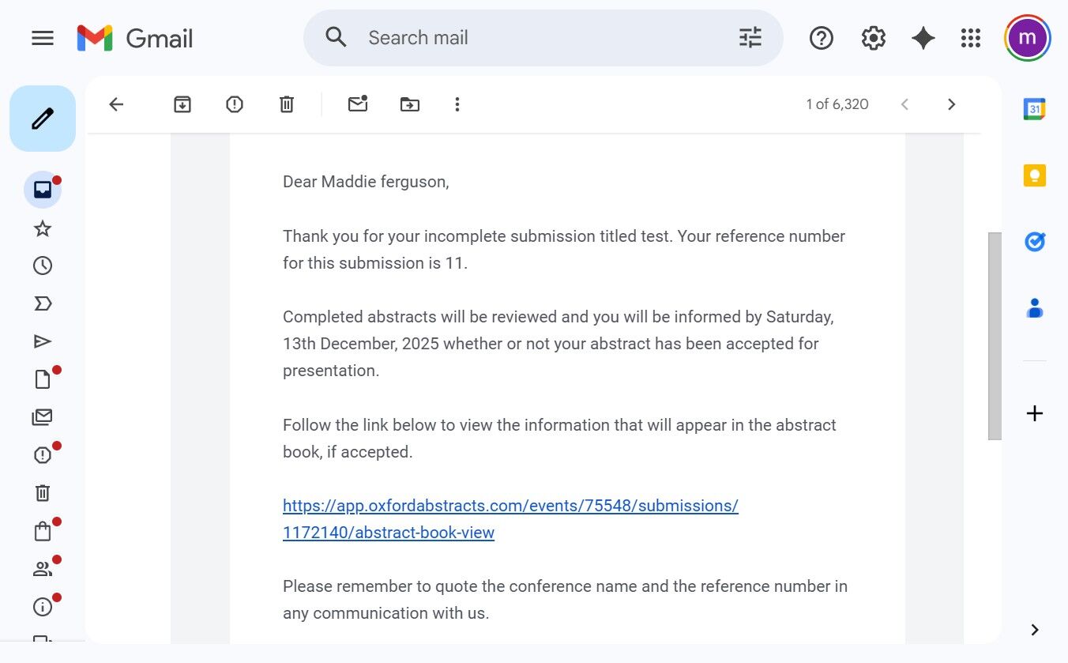Open Google Calendar side panel
The width and height of the screenshot is (1068, 663).
click(x=1035, y=110)
